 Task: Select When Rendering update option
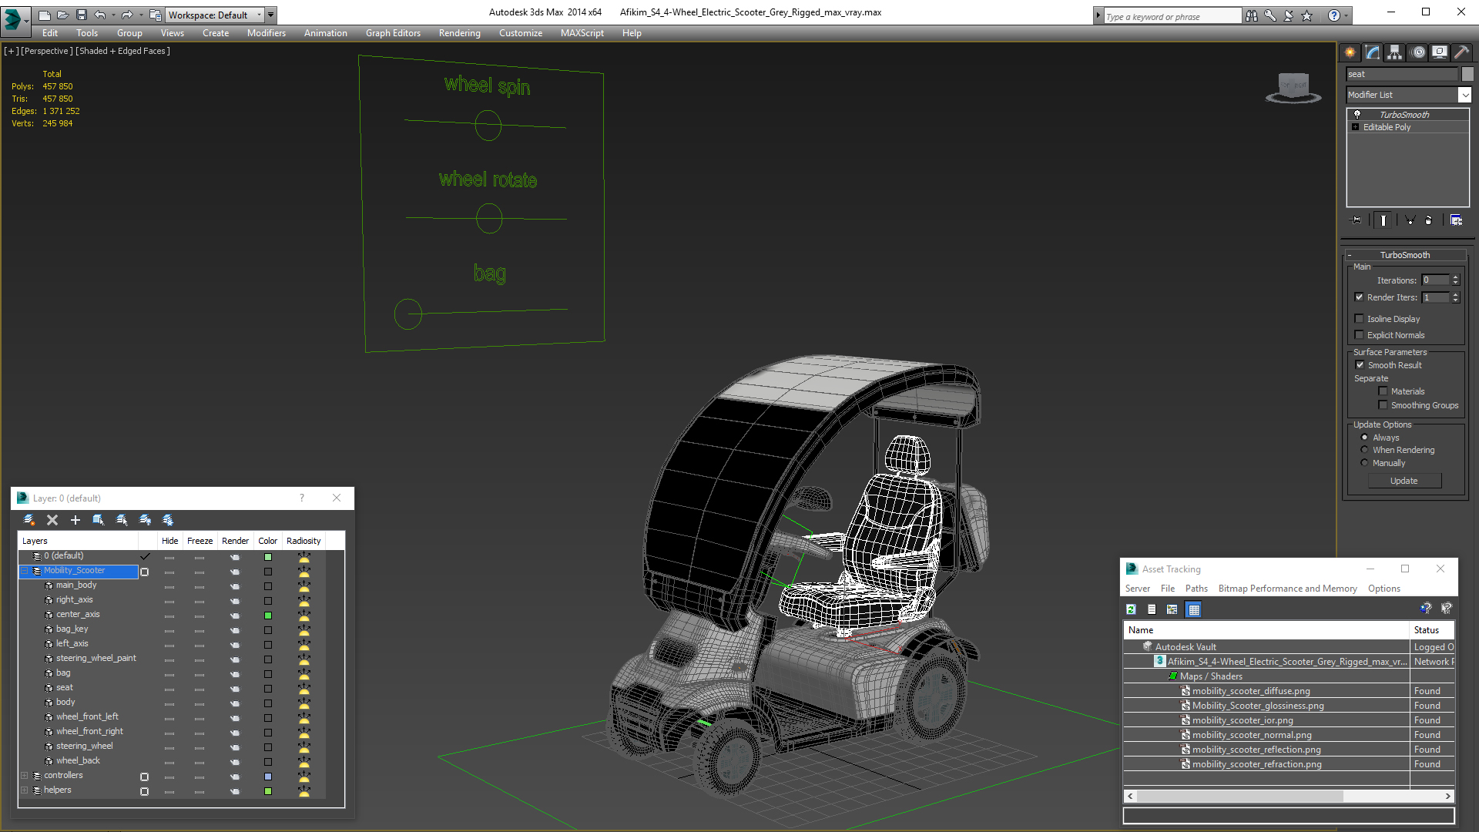[x=1364, y=450]
